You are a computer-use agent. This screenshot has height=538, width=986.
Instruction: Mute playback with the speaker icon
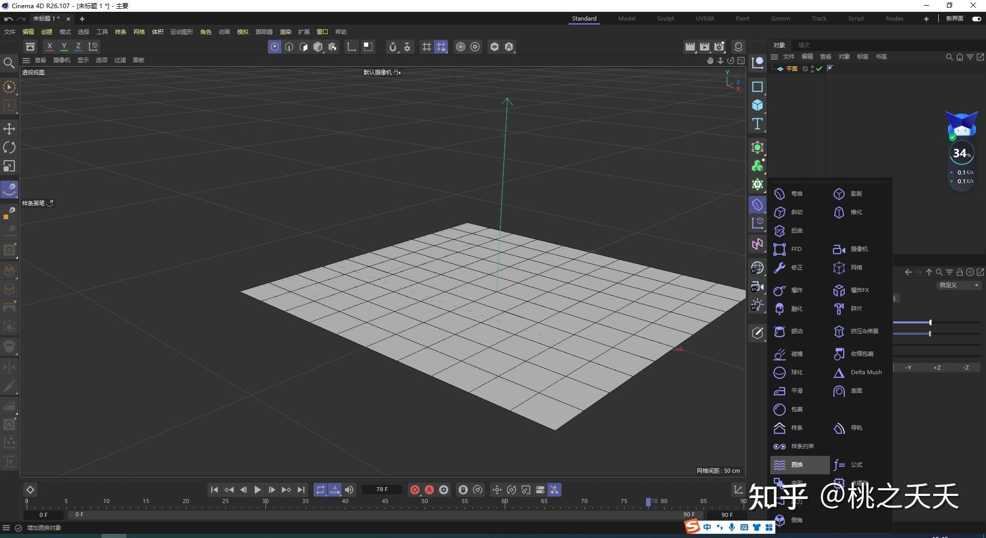[x=349, y=489]
